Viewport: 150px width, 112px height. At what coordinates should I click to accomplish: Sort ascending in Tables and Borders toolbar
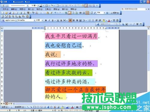[x=90, y=6]
